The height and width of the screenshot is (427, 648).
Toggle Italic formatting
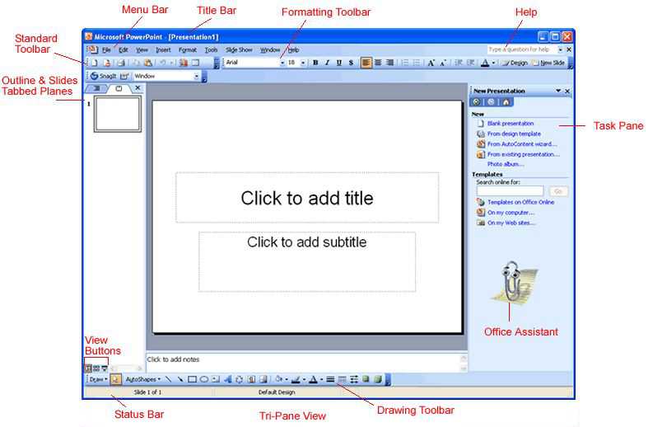[328, 63]
